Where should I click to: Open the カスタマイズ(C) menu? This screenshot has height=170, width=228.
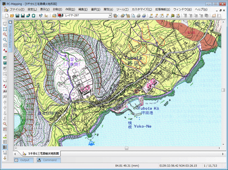142,10
